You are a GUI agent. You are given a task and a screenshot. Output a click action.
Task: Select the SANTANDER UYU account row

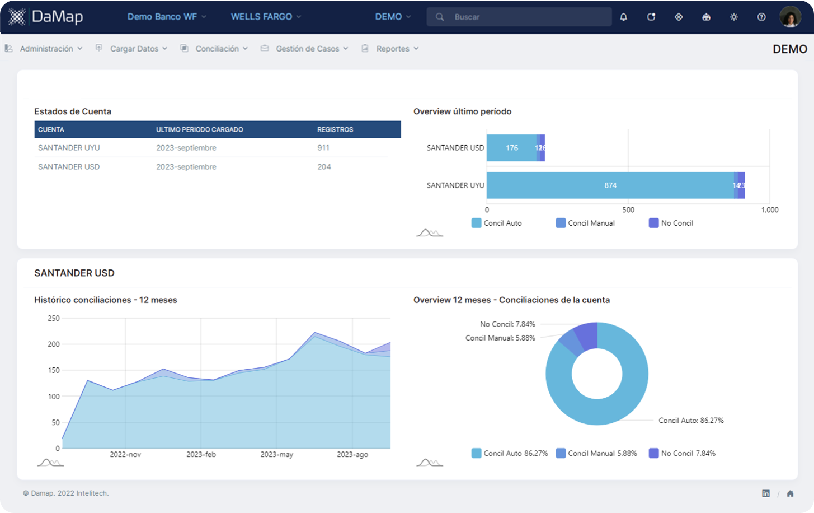click(68, 147)
